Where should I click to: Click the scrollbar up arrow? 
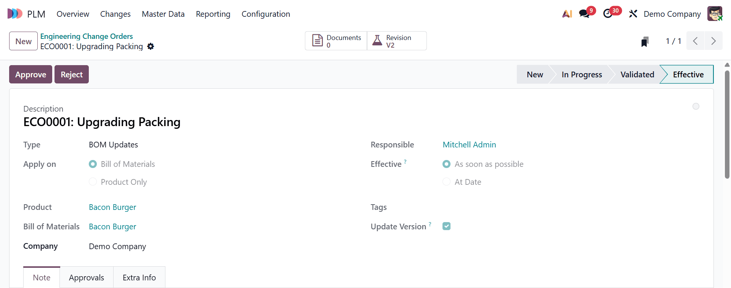(x=727, y=65)
